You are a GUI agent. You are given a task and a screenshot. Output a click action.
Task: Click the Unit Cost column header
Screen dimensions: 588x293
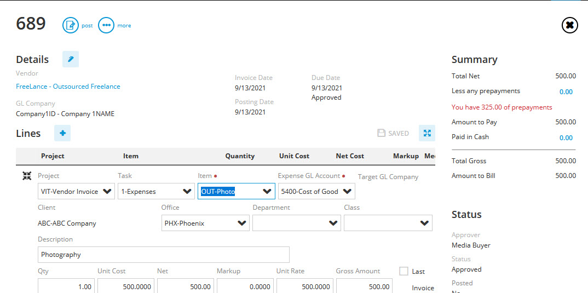(x=294, y=156)
